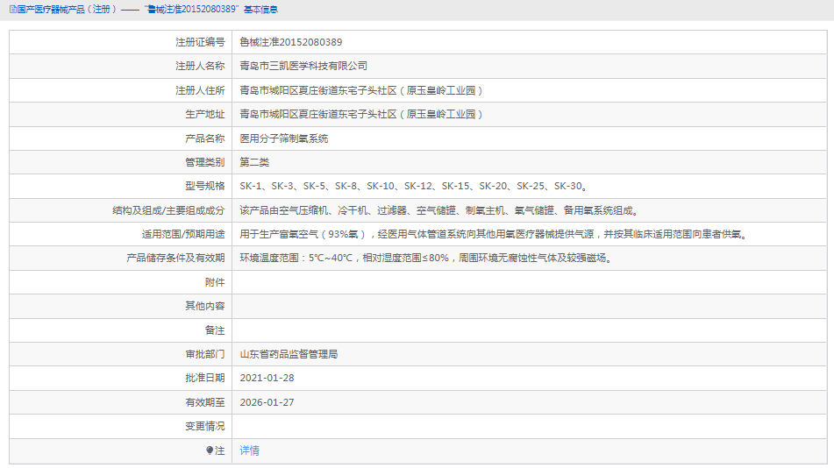The image size is (834, 468).
Task: Click the 注册人名称 label
Action: pyautogui.click(x=200, y=66)
